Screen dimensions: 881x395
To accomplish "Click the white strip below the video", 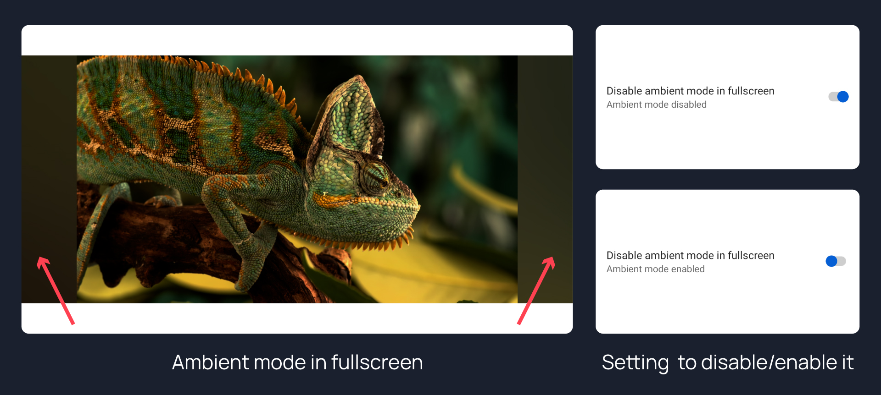I will pyautogui.click(x=297, y=318).
